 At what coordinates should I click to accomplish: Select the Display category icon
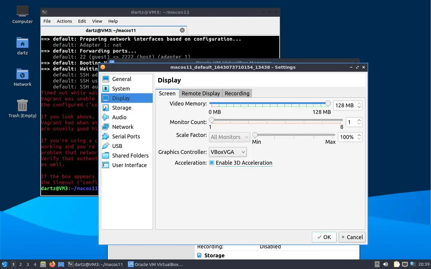click(x=106, y=98)
